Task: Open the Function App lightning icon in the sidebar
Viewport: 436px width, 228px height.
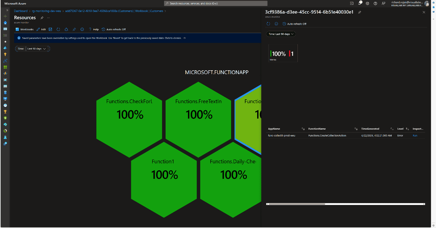Action: [x=5, y=73]
